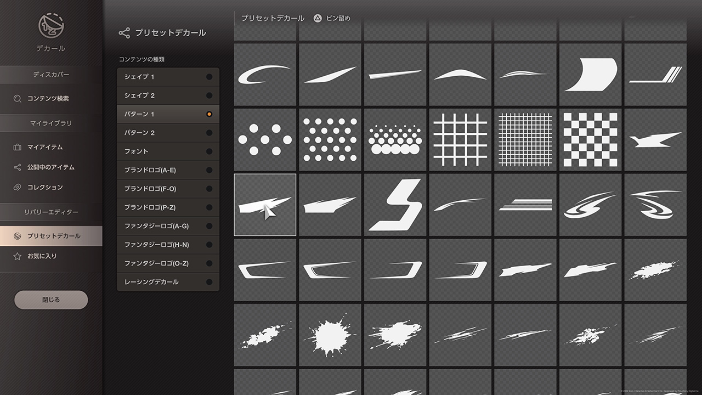Open コンテンツ検索 in the sidebar
The image size is (702, 395).
pos(51,99)
